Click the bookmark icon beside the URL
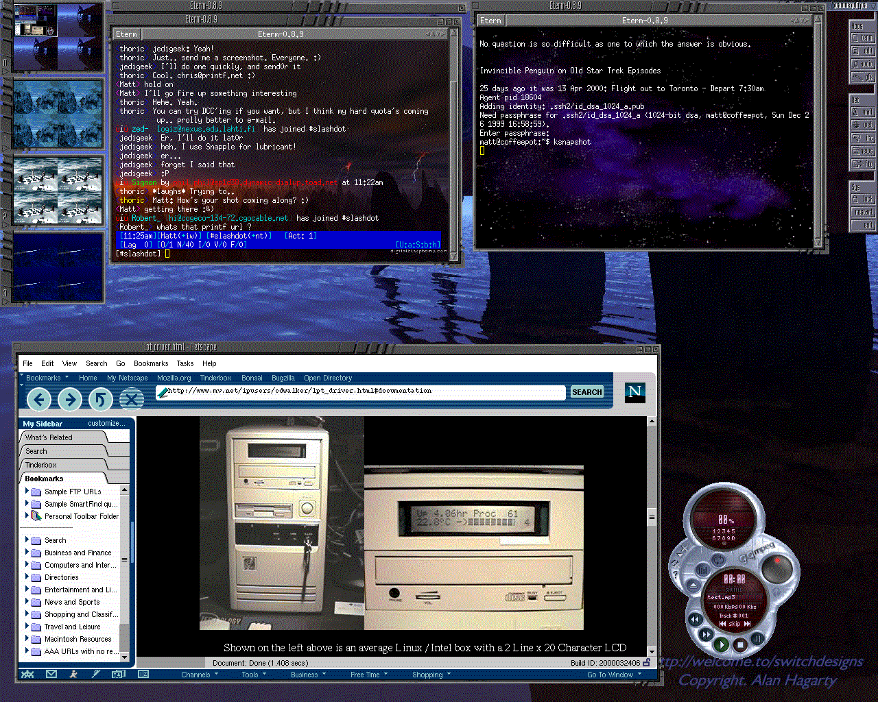 pos(162,392)
